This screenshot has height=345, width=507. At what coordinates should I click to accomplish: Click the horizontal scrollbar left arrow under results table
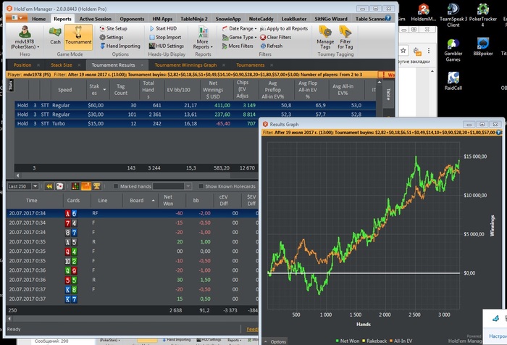[x=18, y=175]
